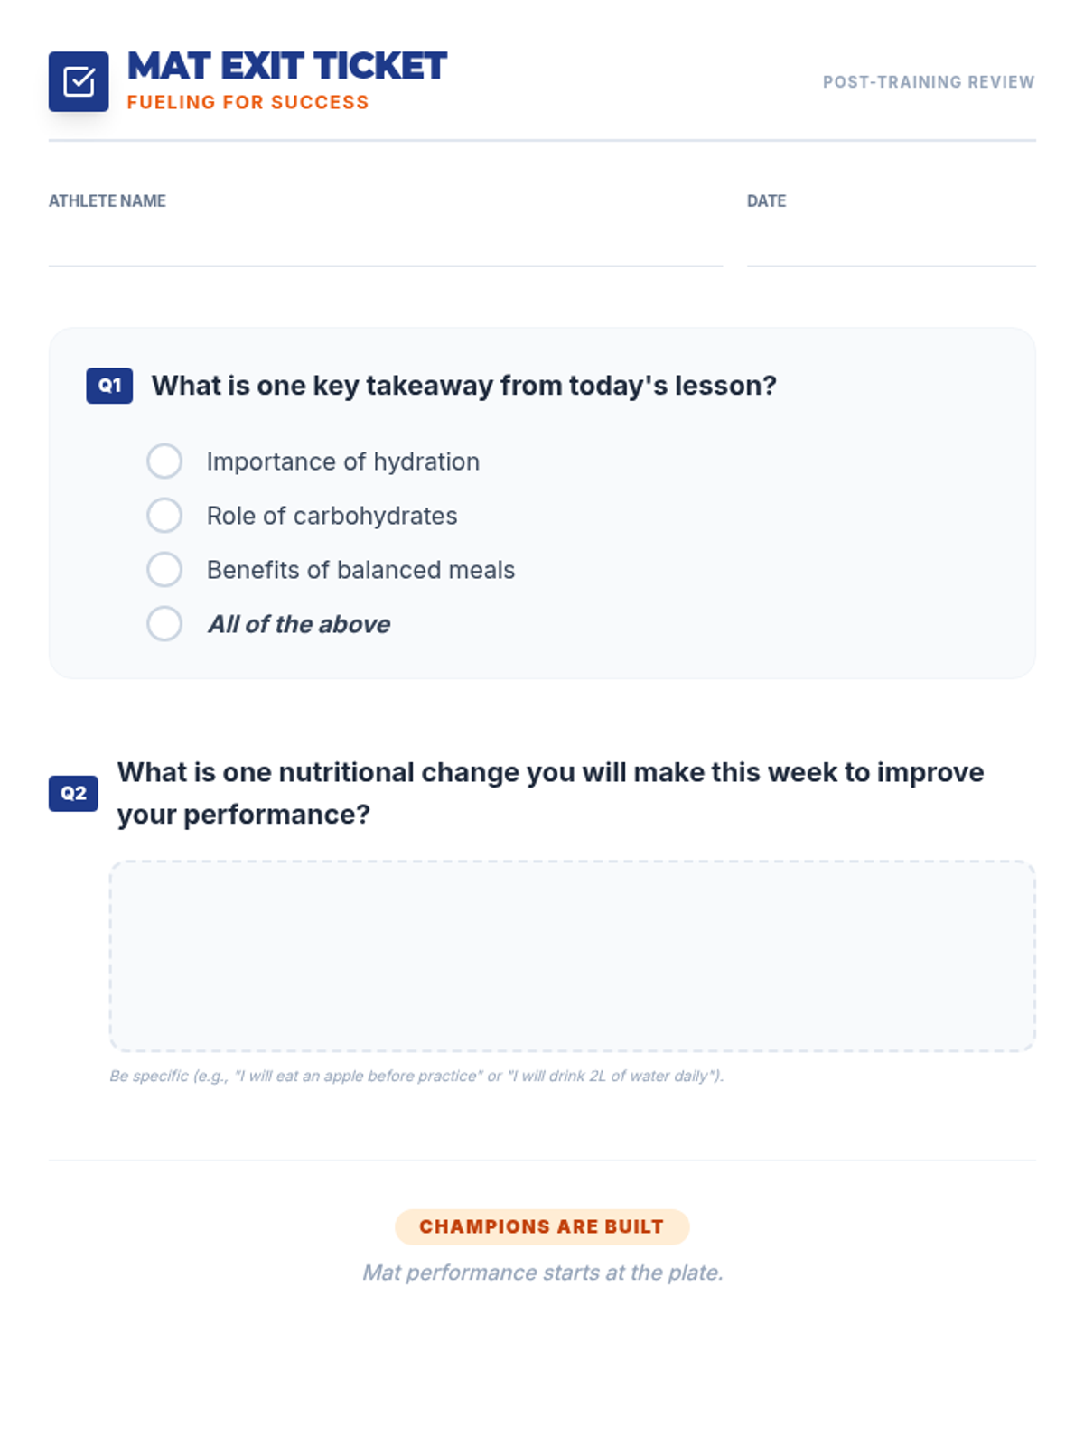
Task: Choose the 'Role of carbohydrates' radio button
Action: pos(164,516)
